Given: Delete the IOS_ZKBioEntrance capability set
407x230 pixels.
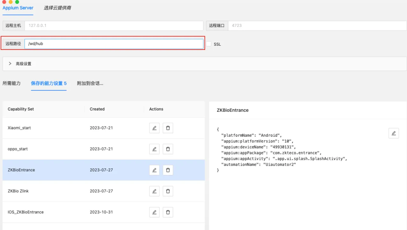Looking at the screenshot, I should [168, 212].
